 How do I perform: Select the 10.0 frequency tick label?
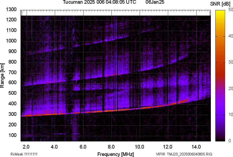coord(139,147)
